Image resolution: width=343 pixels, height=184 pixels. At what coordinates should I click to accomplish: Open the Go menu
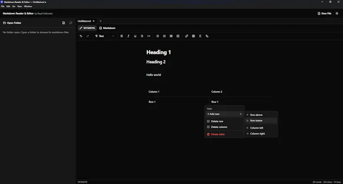tap(14, 6)
